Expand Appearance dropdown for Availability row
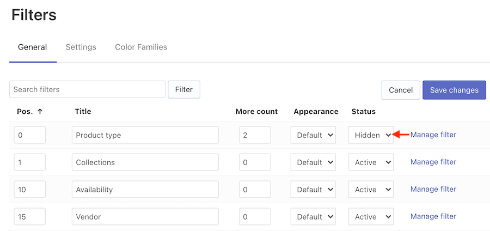This screenshot has height=231, width=490. 314,190
